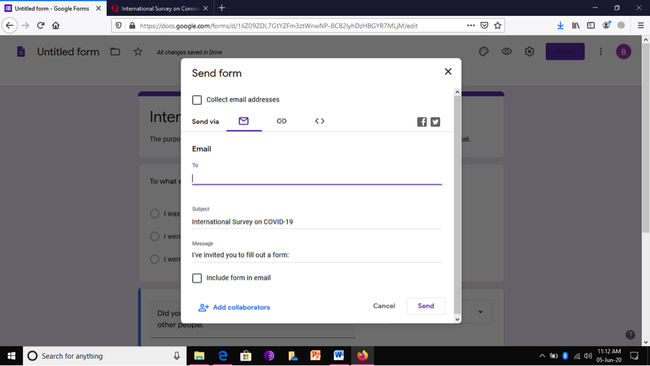
Task: Click the header Send button
Action: (565, 52)
